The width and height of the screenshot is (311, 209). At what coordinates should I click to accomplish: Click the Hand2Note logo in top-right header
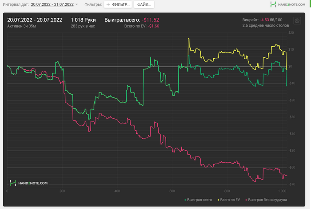(x=288, y=4)
